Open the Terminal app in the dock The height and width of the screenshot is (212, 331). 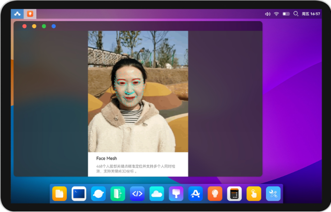(x=79, y=193)
